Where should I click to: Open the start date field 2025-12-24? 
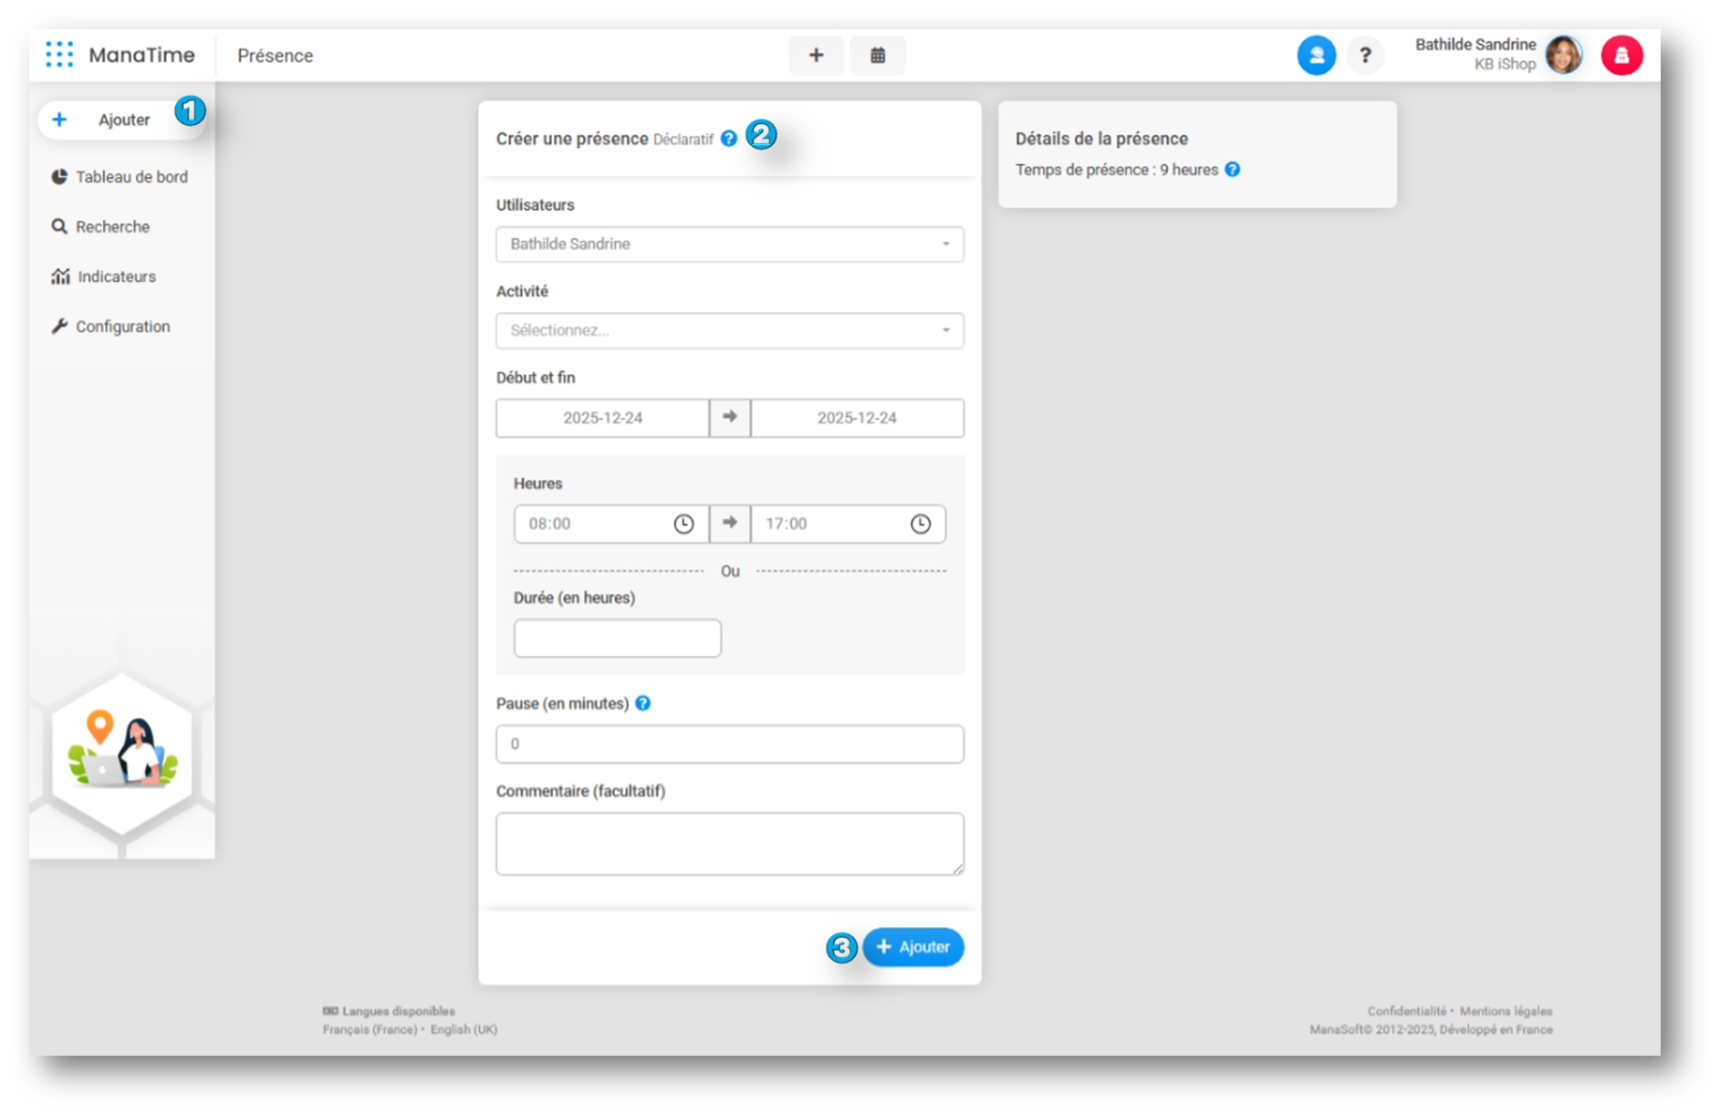pos(602,418)
